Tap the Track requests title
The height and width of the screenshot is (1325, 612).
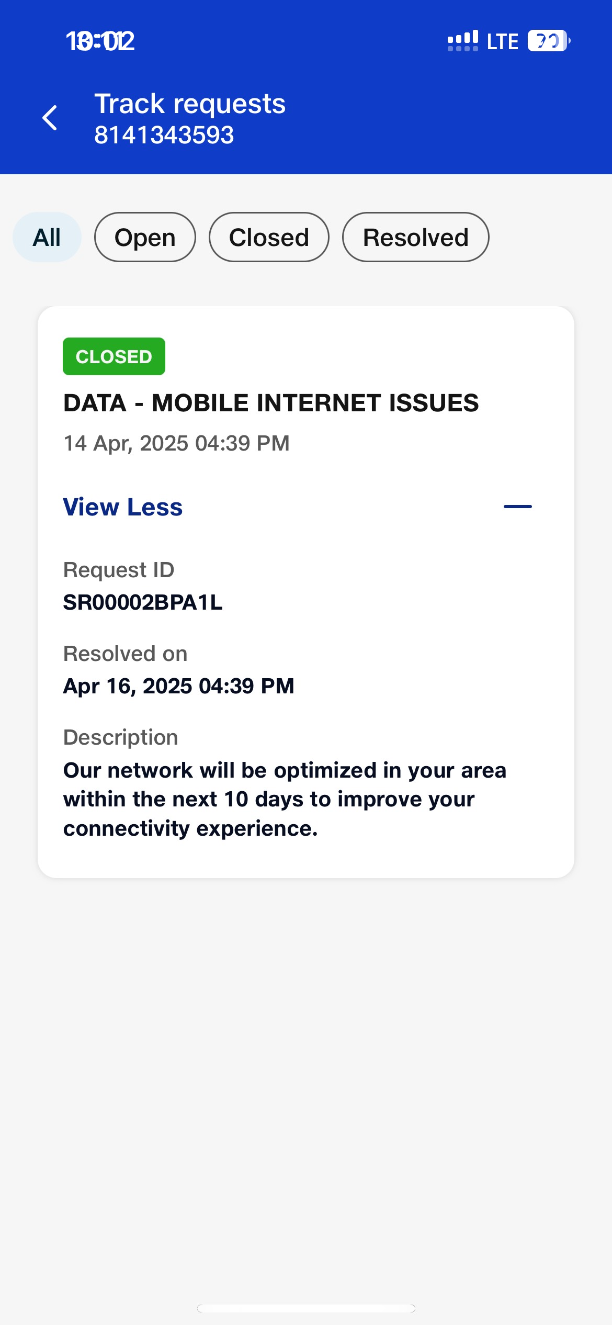tap(190, 104)
